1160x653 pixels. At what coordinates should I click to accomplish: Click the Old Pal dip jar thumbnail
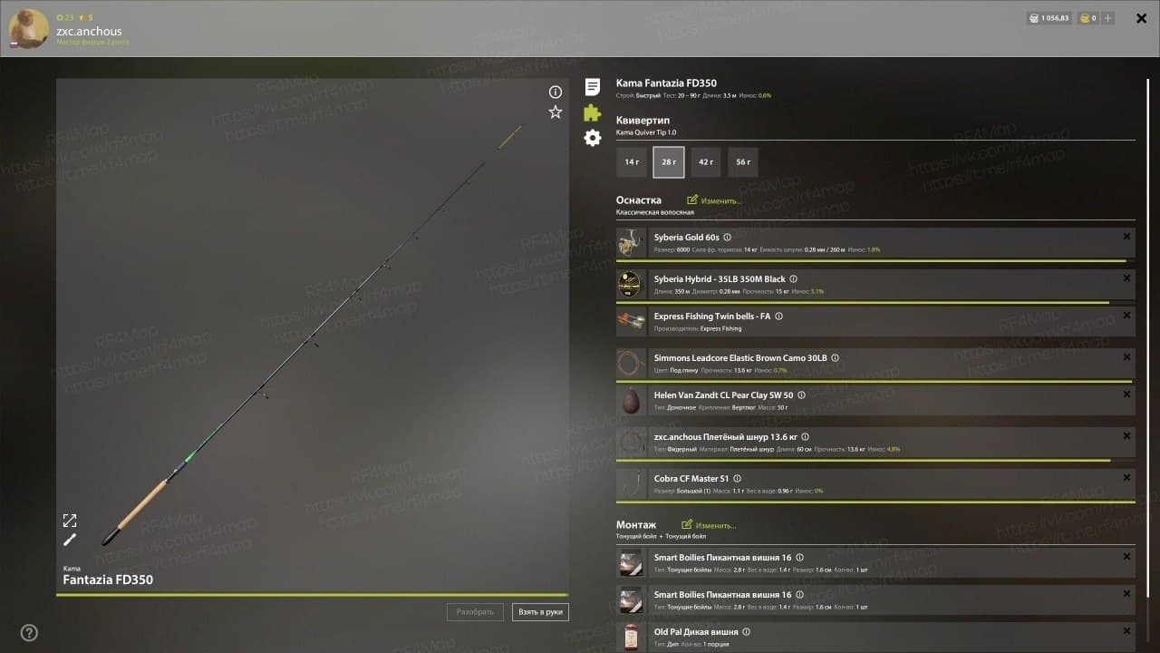[630, 637]
